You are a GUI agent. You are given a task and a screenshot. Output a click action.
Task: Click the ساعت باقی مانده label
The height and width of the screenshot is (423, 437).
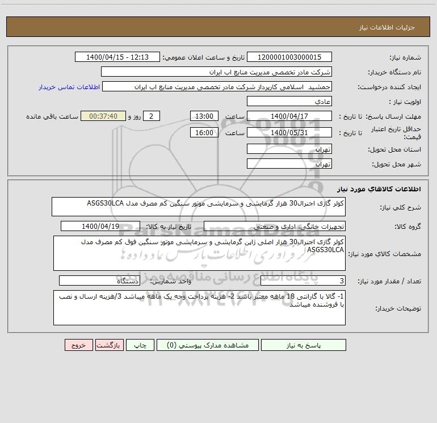52,116
